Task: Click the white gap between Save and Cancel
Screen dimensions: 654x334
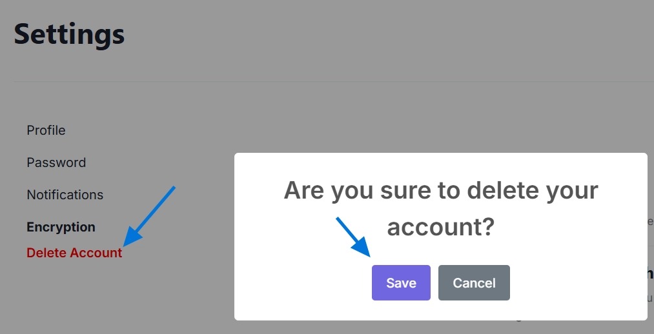Action: point(434,283)
